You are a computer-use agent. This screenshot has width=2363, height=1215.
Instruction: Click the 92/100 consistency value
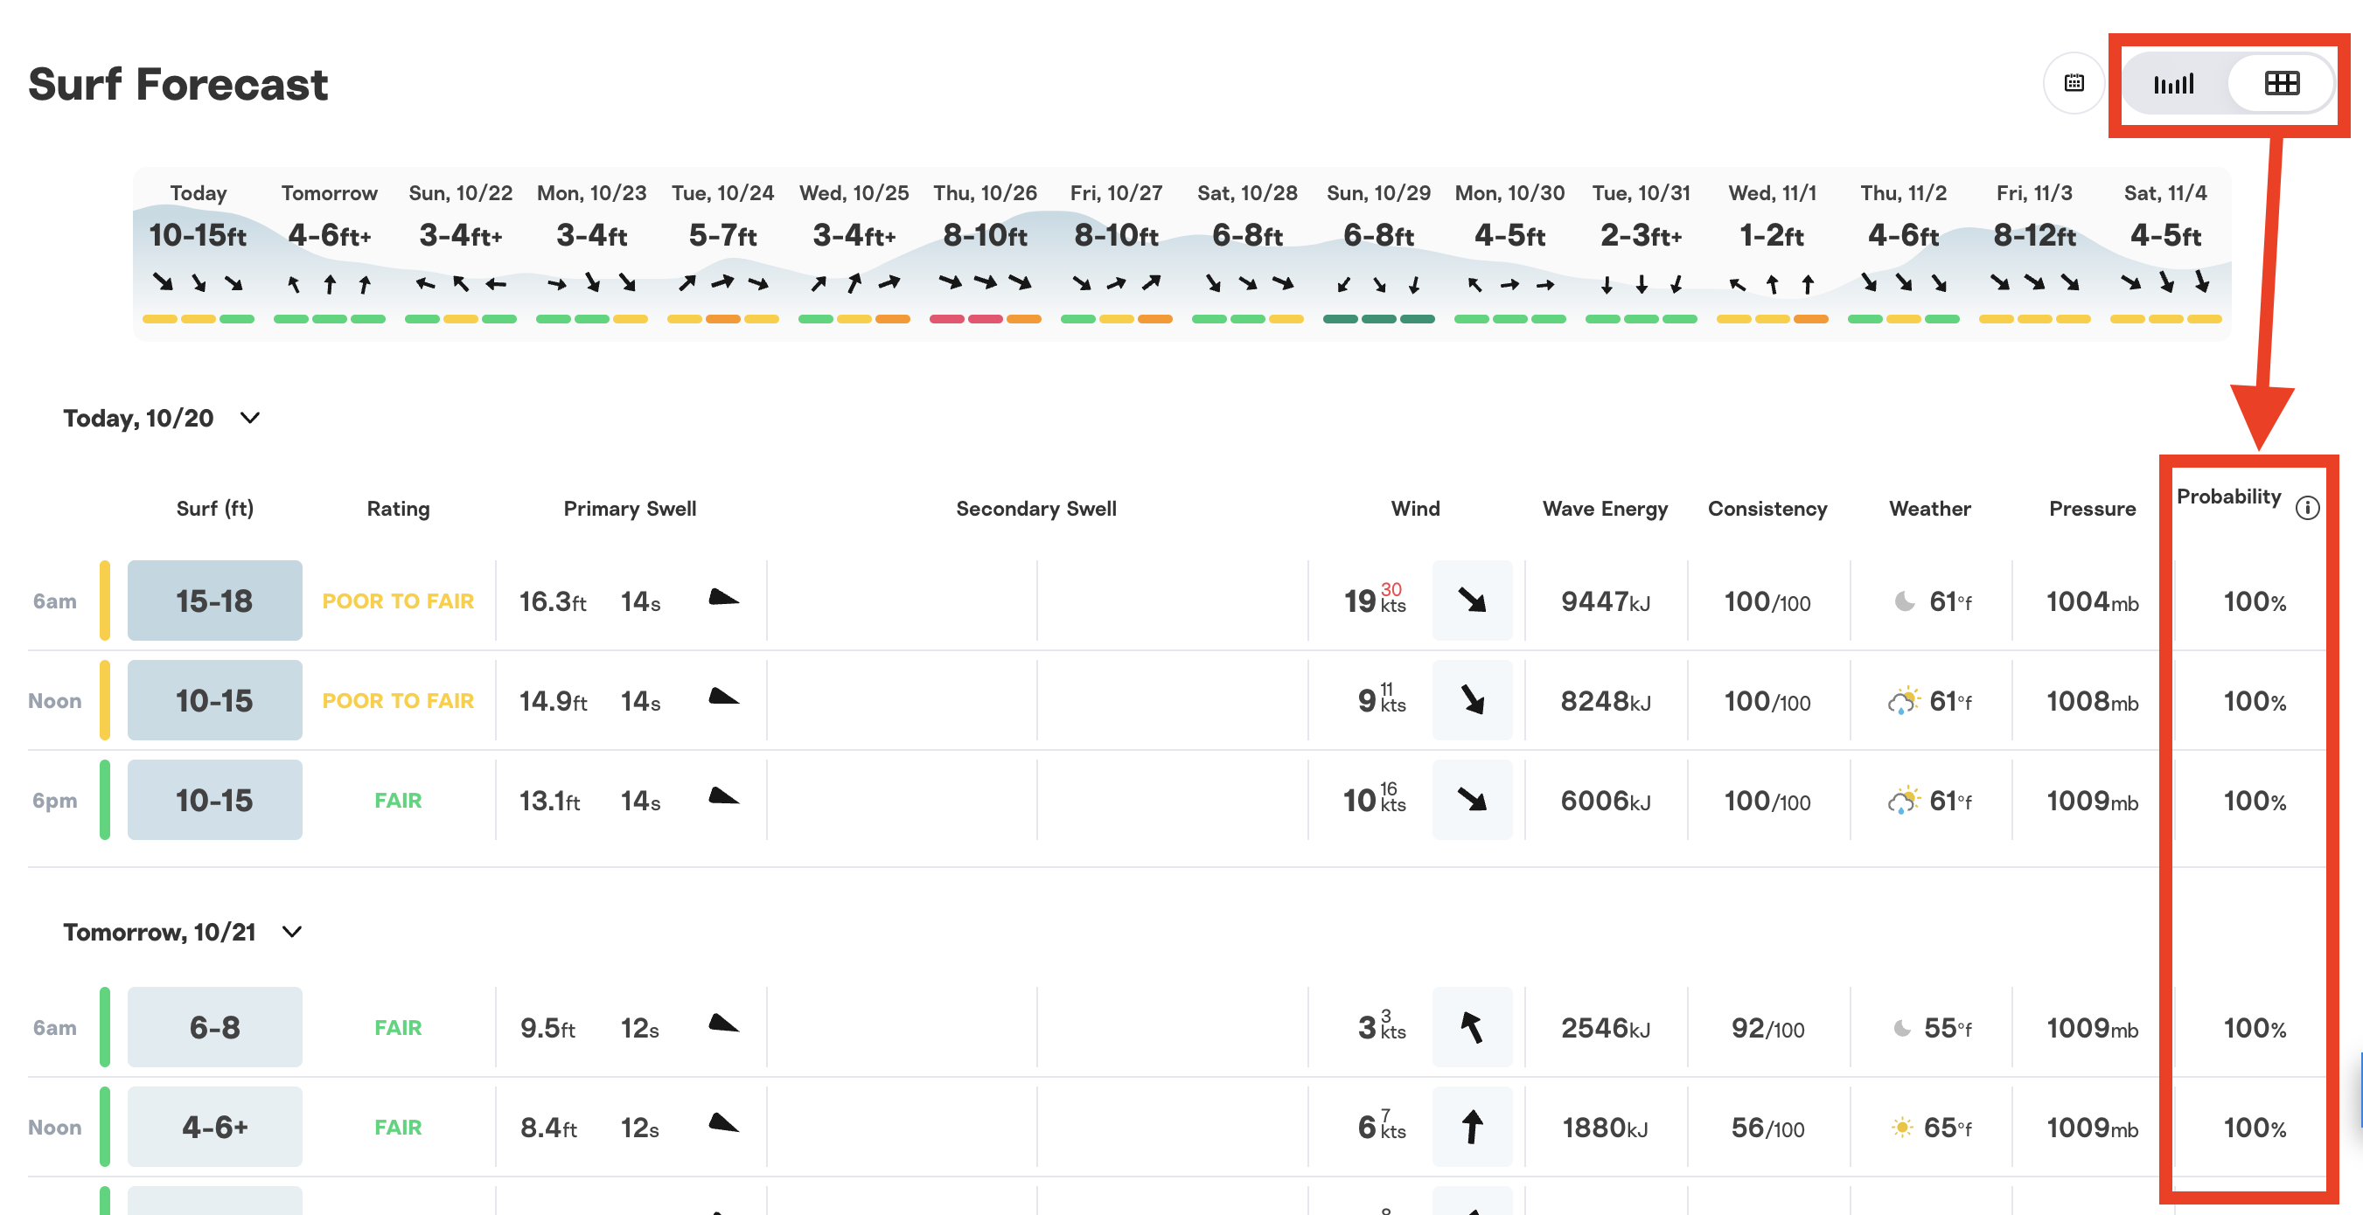pos(1767,1028)
